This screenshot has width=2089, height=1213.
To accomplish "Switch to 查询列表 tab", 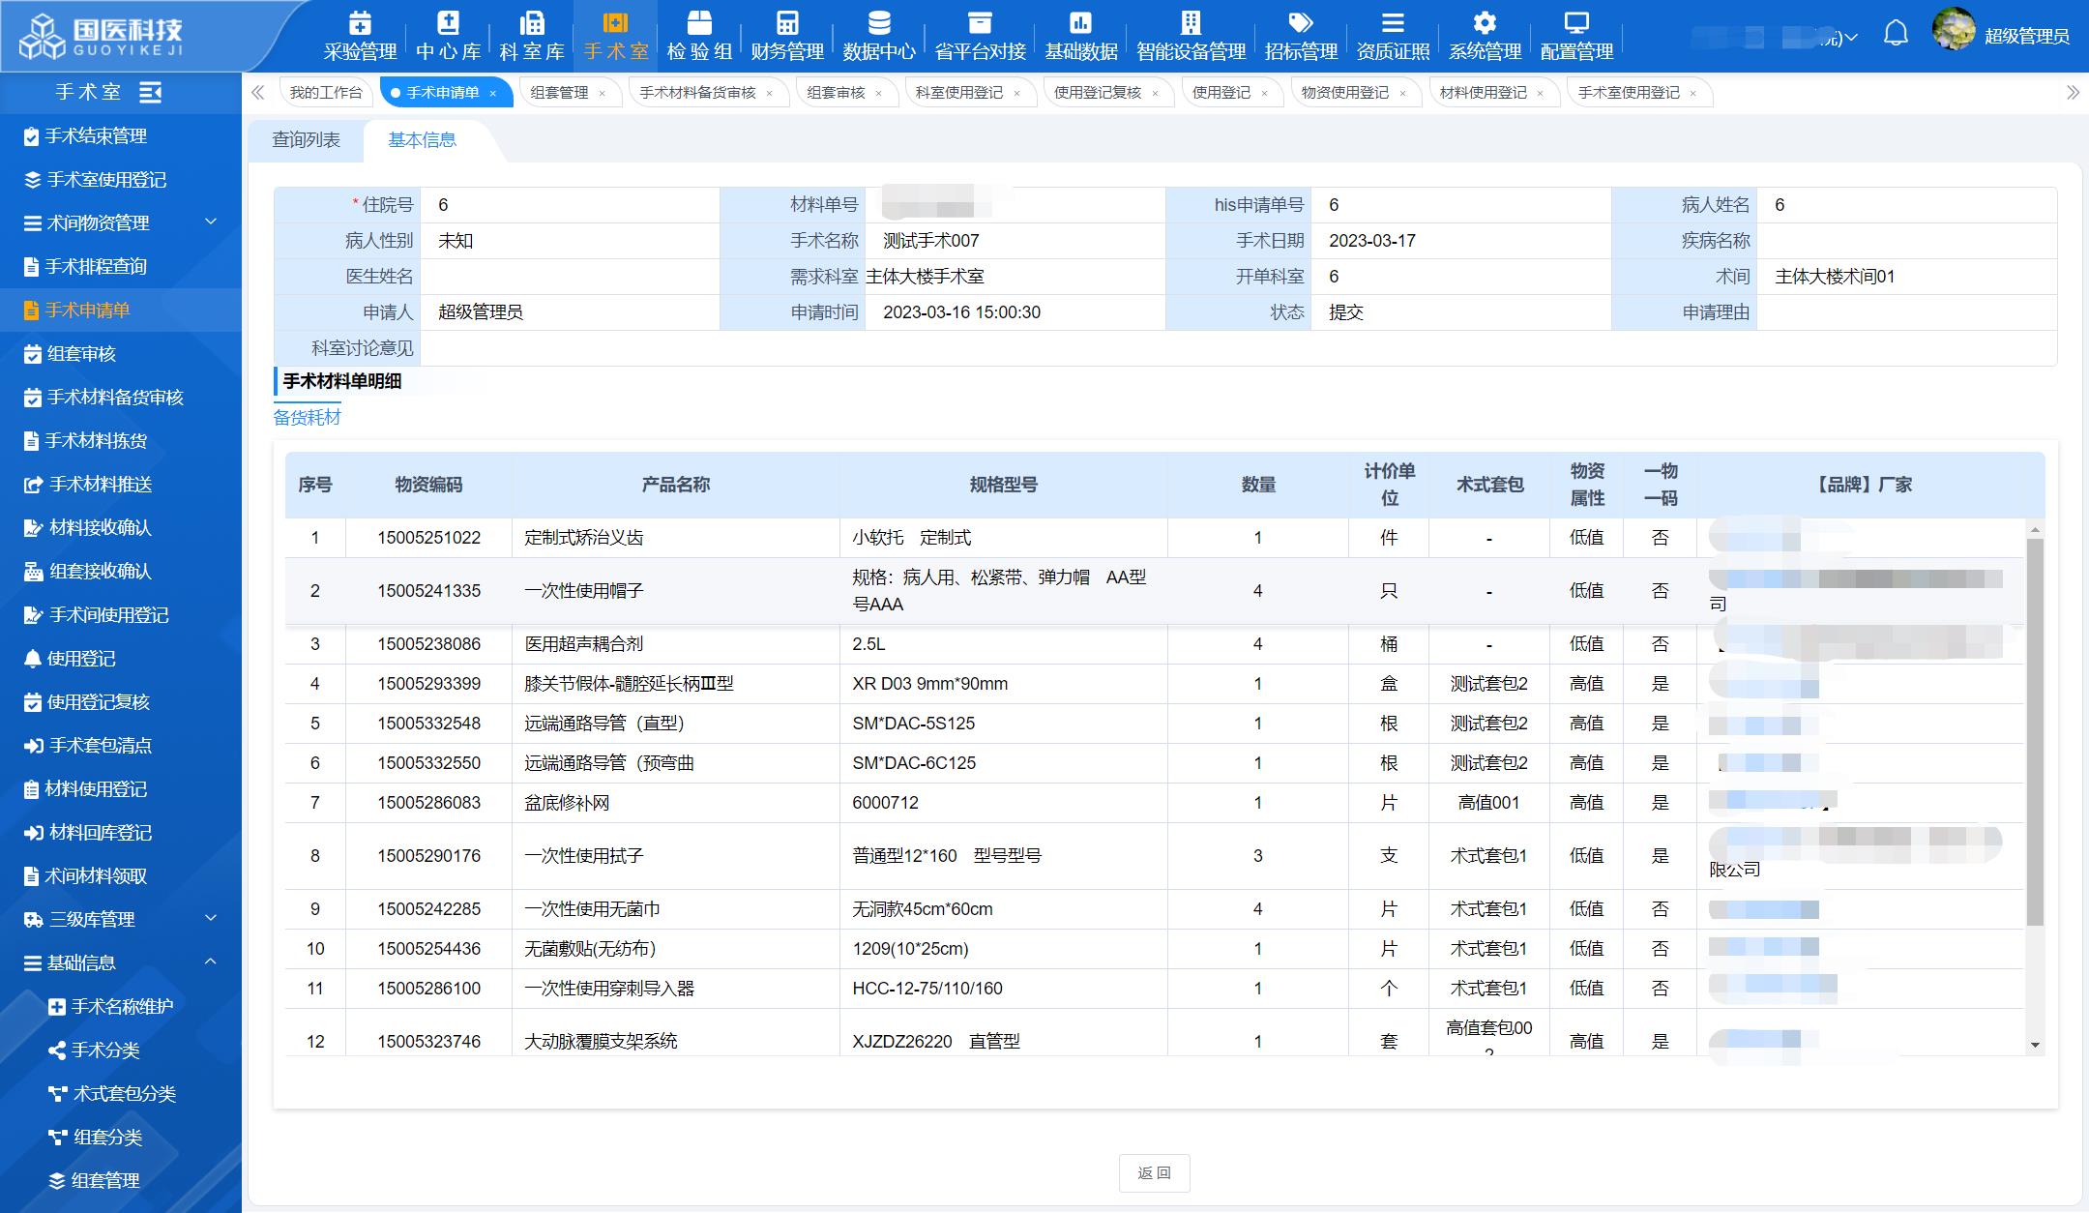I will tap(306, 140).
